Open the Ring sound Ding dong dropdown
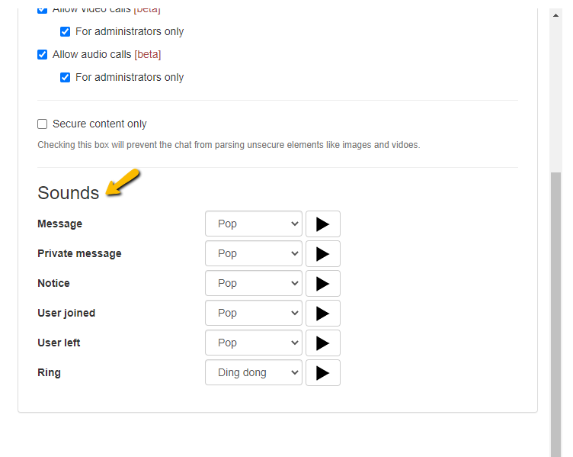 pyautogui.click(x=254, y=373)
